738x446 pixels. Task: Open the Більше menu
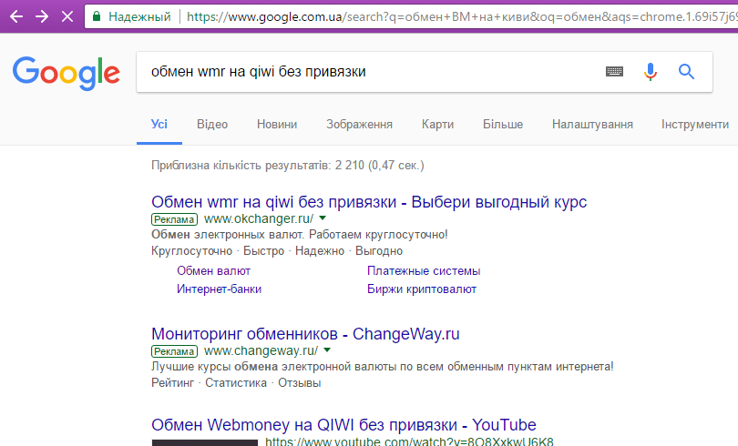502,124
